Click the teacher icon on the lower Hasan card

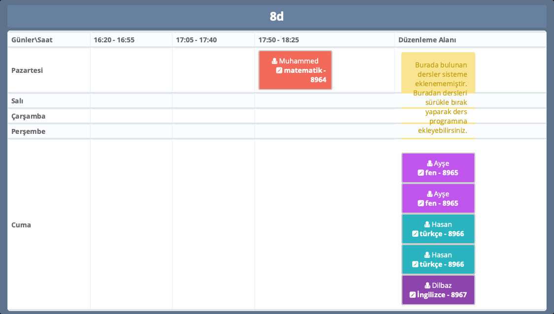(x=427, y=255)
